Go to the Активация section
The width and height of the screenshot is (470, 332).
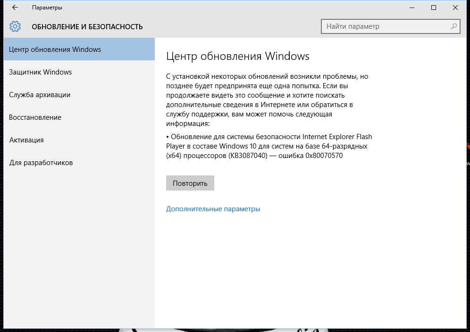[26, 140]
